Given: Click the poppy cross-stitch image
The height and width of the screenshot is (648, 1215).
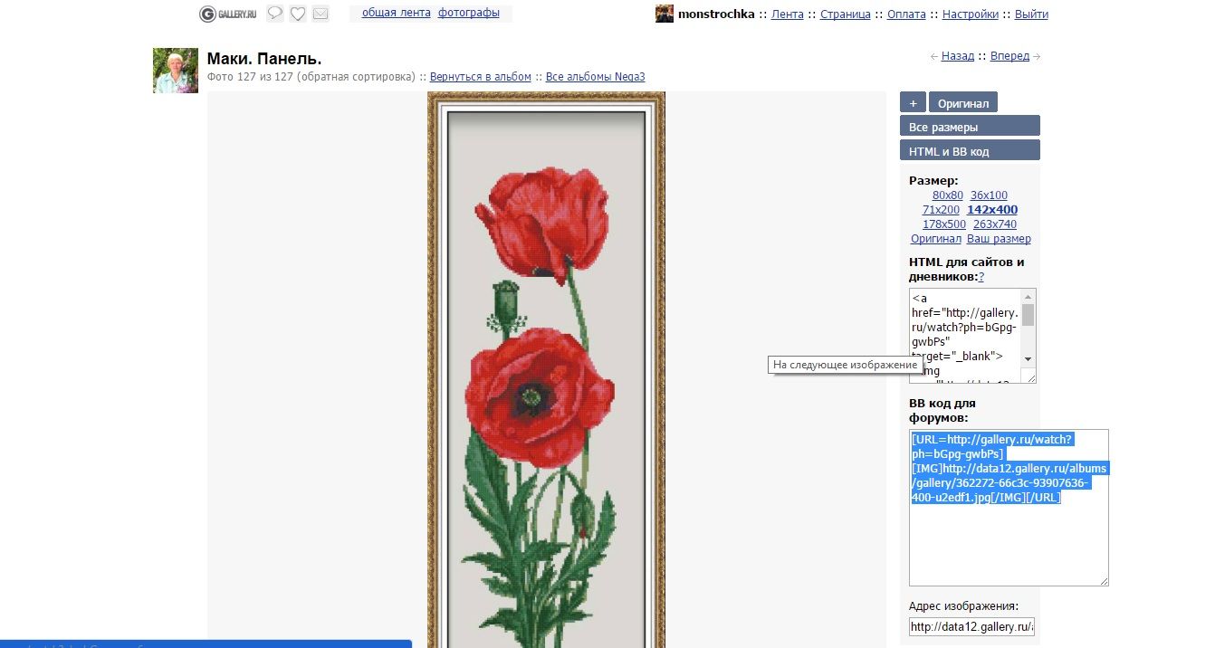Looking at the screenshot, I should click(547, 369).
